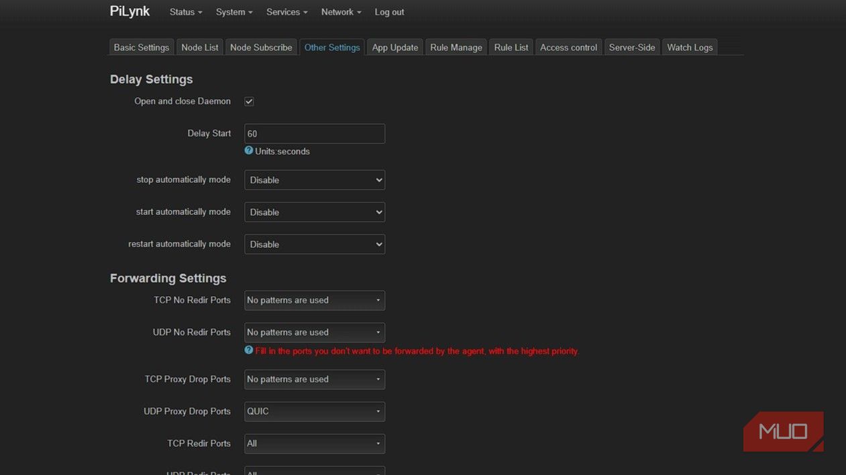Switch to the Node Subscribe tab
This screenshot has width=846, height=475.
coord(261,48)
